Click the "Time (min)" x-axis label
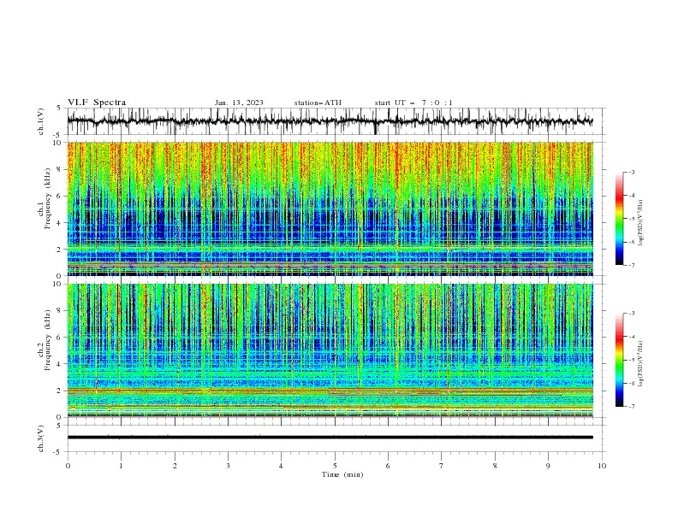678x523 pixels. 342,474
